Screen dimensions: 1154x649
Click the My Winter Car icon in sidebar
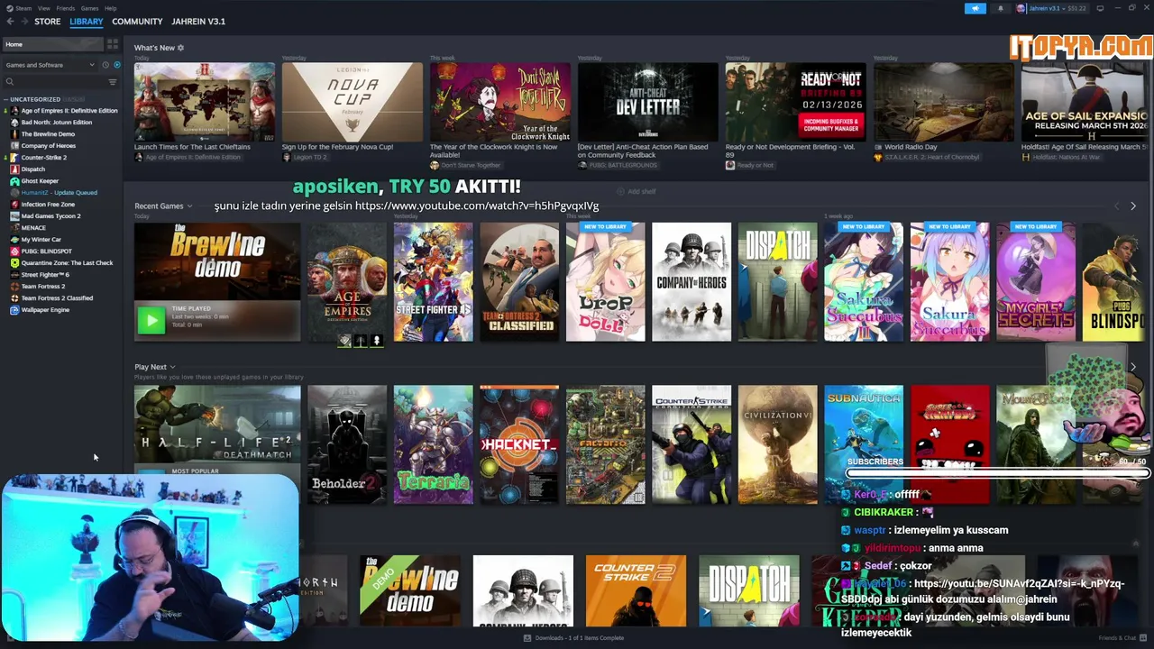(x=14, y=240)
